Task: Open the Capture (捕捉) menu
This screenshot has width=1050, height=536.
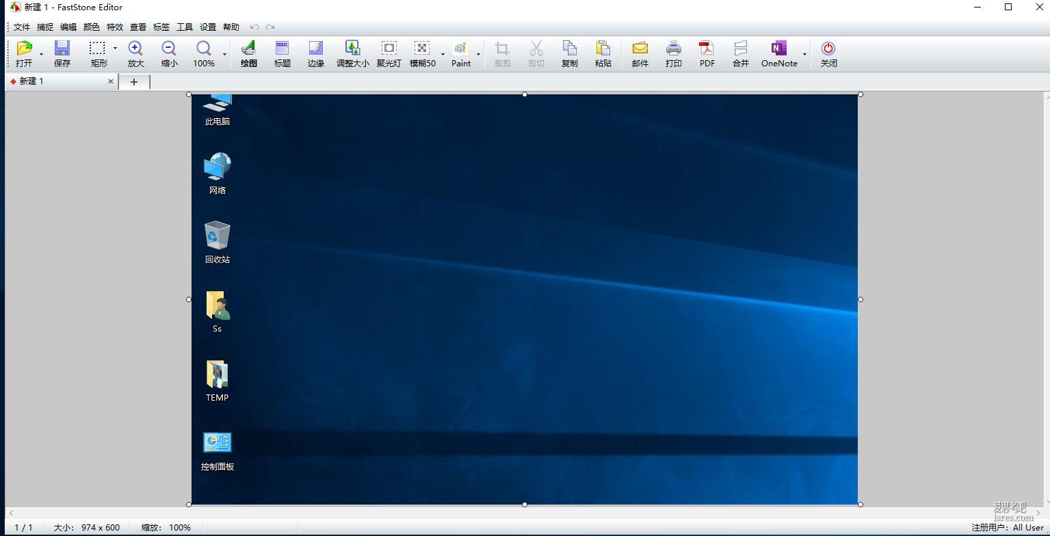Action: pos(45,27)
